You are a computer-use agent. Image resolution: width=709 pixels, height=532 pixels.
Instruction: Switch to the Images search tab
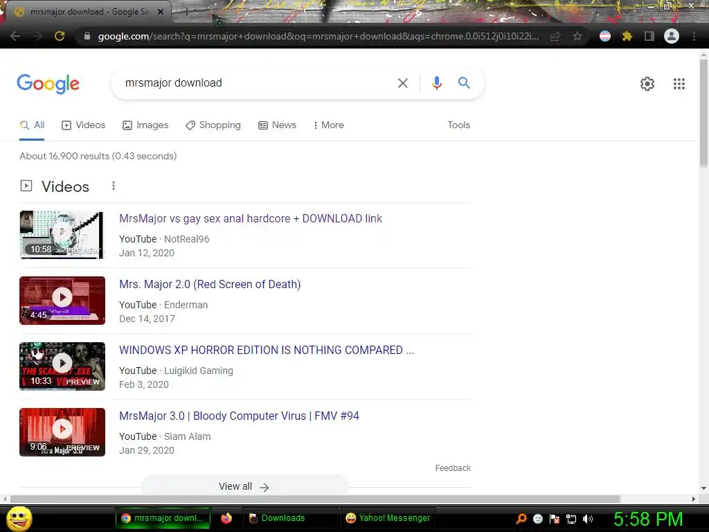pos(145,125)
